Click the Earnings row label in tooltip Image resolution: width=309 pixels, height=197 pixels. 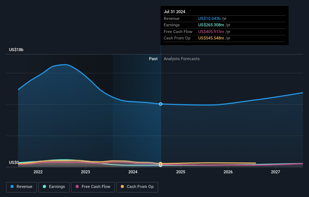point(172,25)
